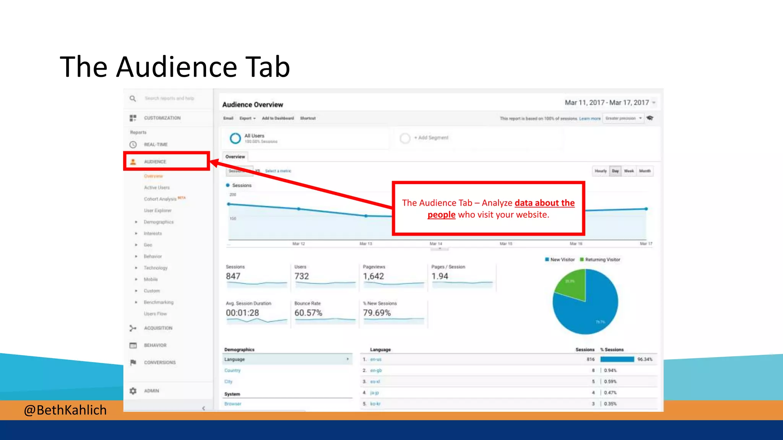Click the ja-jp language link
Screen dimensions: 783x440
pyautogui.click(x=374, y=393)
